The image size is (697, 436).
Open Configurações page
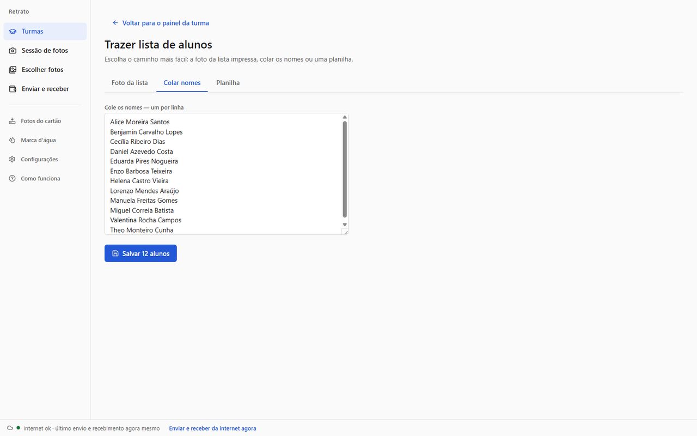[45, 159]
